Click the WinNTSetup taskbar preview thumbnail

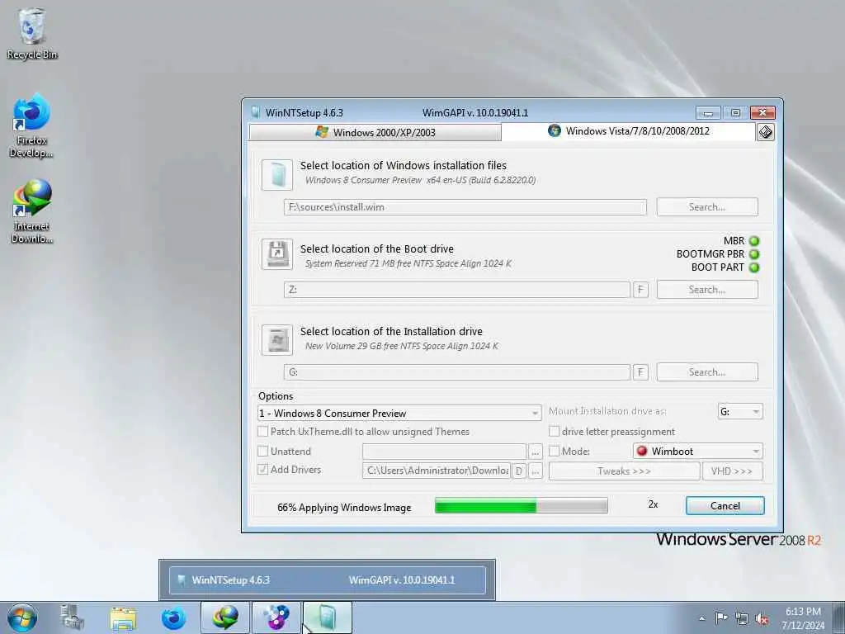coord(327,580)
